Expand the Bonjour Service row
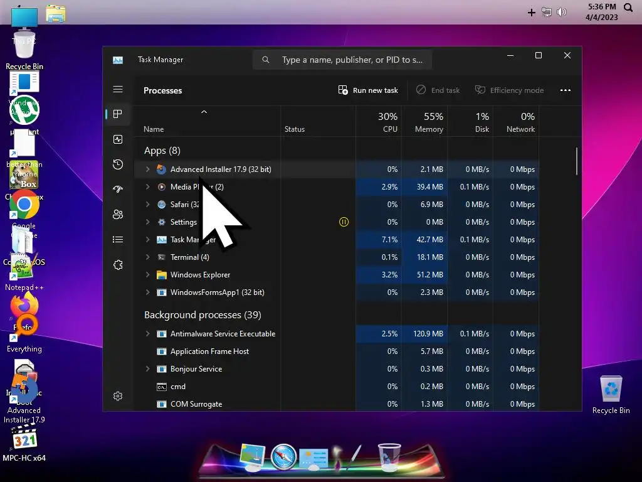Viewport: 642px width, 482px height. 148,369
